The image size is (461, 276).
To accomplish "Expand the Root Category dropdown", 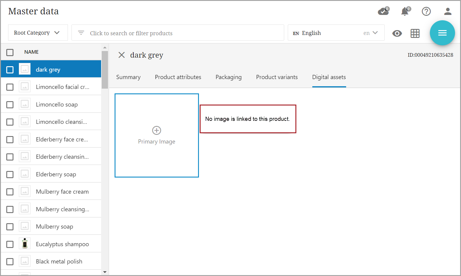I will click(38, 33).
